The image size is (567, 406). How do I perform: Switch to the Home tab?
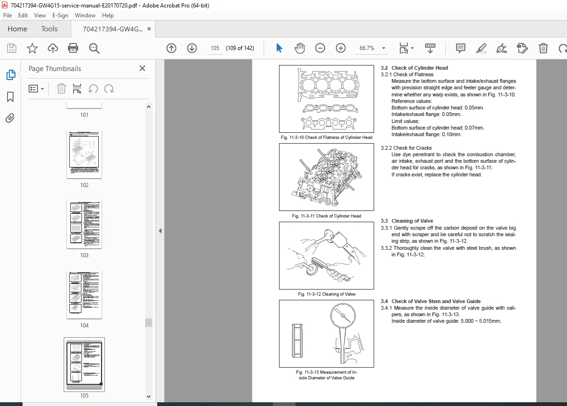tap(17, 29)
